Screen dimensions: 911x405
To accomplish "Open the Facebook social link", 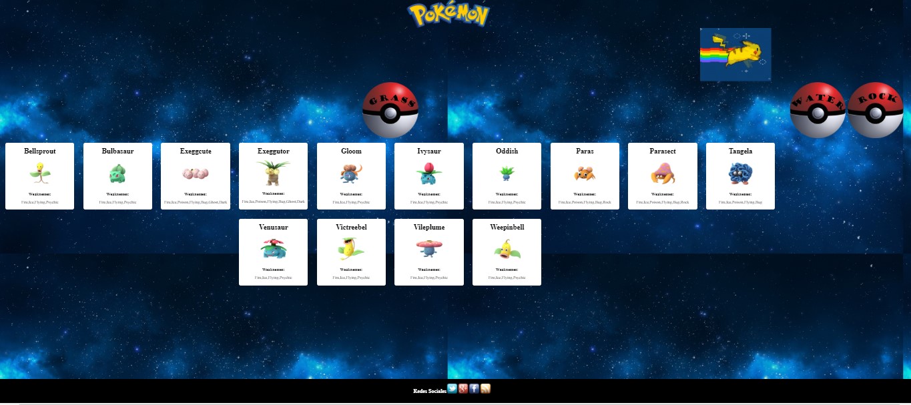I will 475,388.
